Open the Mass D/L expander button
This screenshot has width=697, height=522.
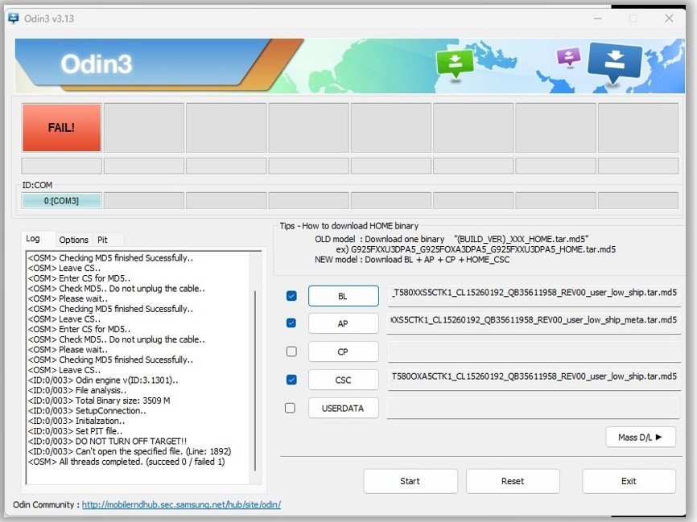pos(640,438)
